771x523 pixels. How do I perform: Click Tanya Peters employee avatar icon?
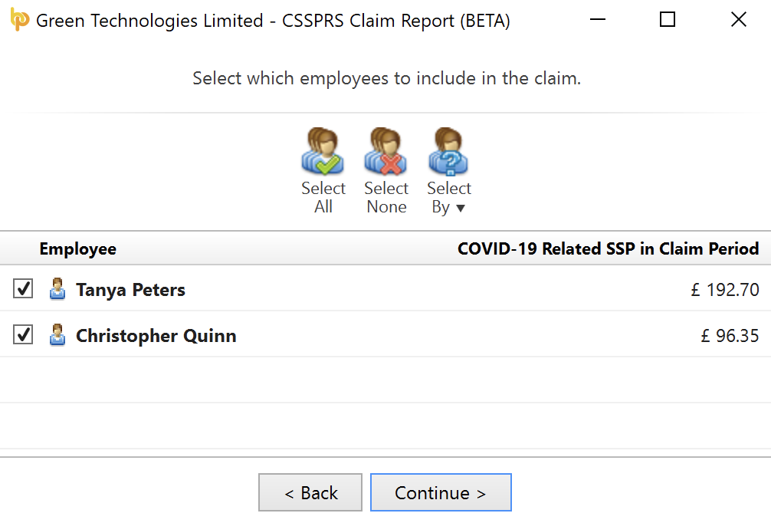57,289
